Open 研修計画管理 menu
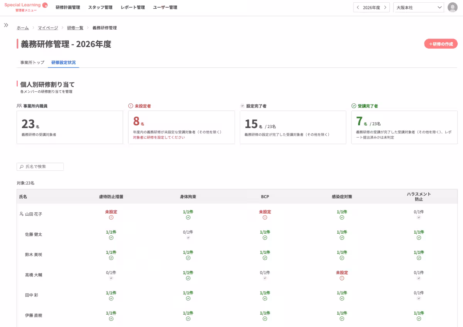 click(68, 7)
